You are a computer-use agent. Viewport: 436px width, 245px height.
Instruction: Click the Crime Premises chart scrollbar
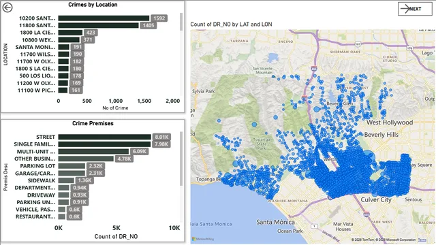pos(181,159)
